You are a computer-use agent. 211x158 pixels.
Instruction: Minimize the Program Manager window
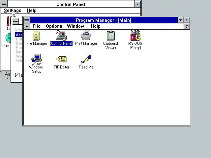(x=180, y=20)
